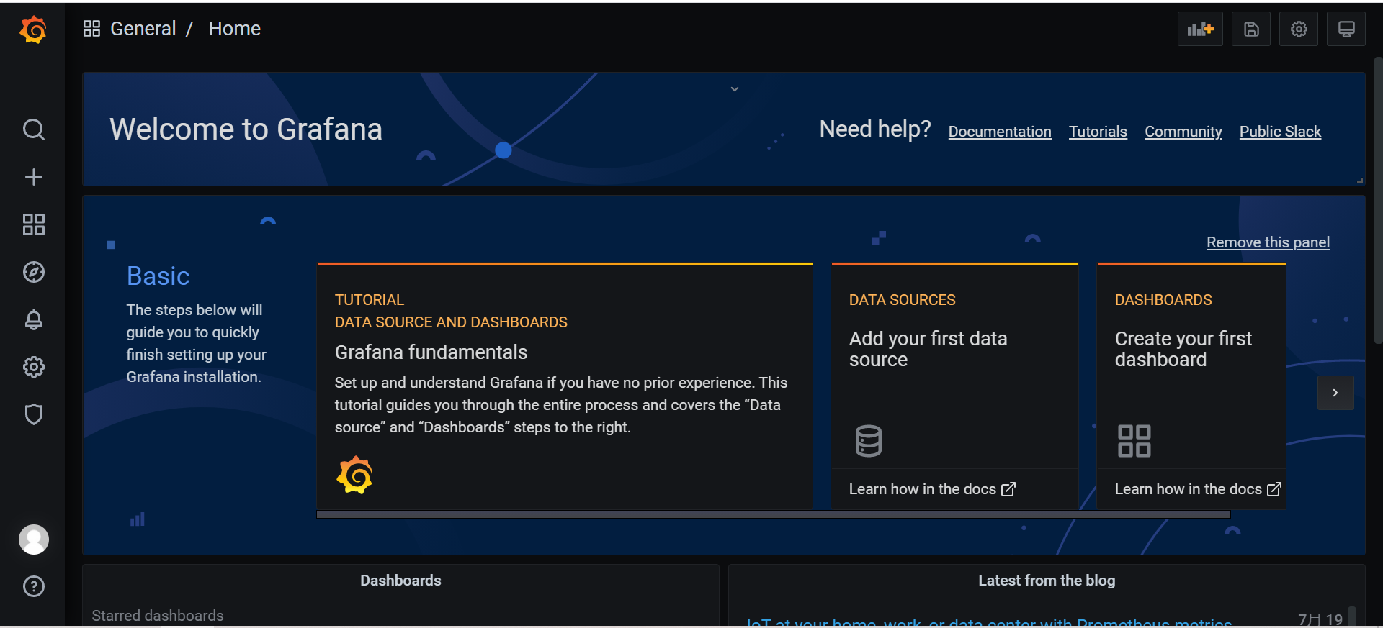Screen dimensions: 1383x628
Task: Click the external link icon after data source docs
Action: pos(1008,489)
